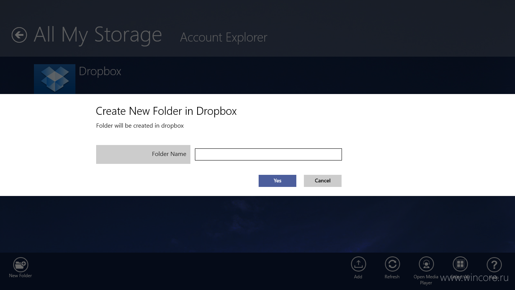Click the Add upload icon

[359, 264]
